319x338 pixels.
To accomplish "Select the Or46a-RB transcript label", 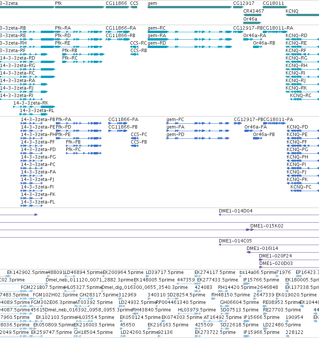I will (x=264, y=43).
